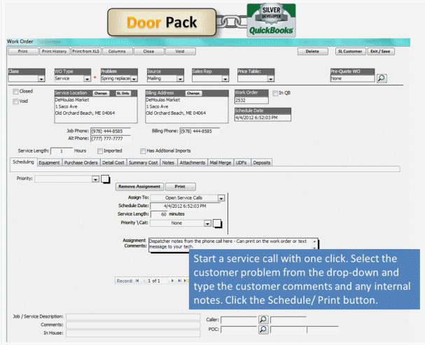Go to next record navigation arrow
Image resolution: width=425 pixels, height=345 pixels.
(x=172, y=281)
